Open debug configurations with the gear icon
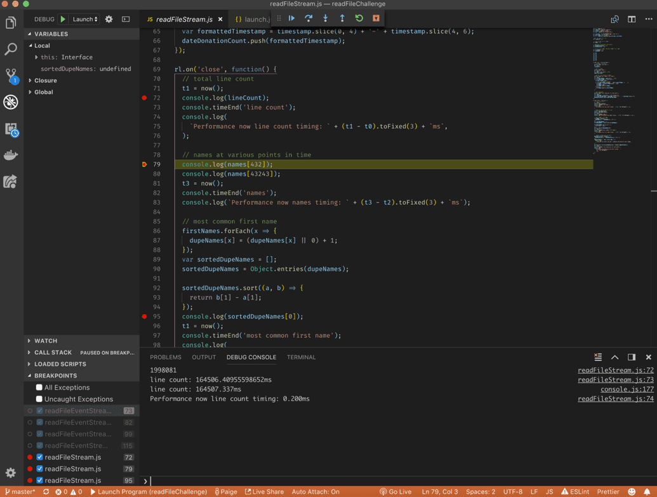This screenshot has width=657, height=497. tap(107, 18)
